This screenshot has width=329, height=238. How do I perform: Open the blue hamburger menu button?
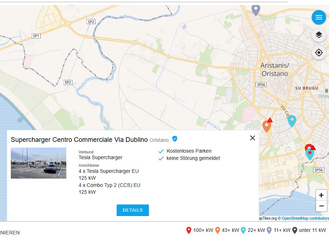pos(319,17)
